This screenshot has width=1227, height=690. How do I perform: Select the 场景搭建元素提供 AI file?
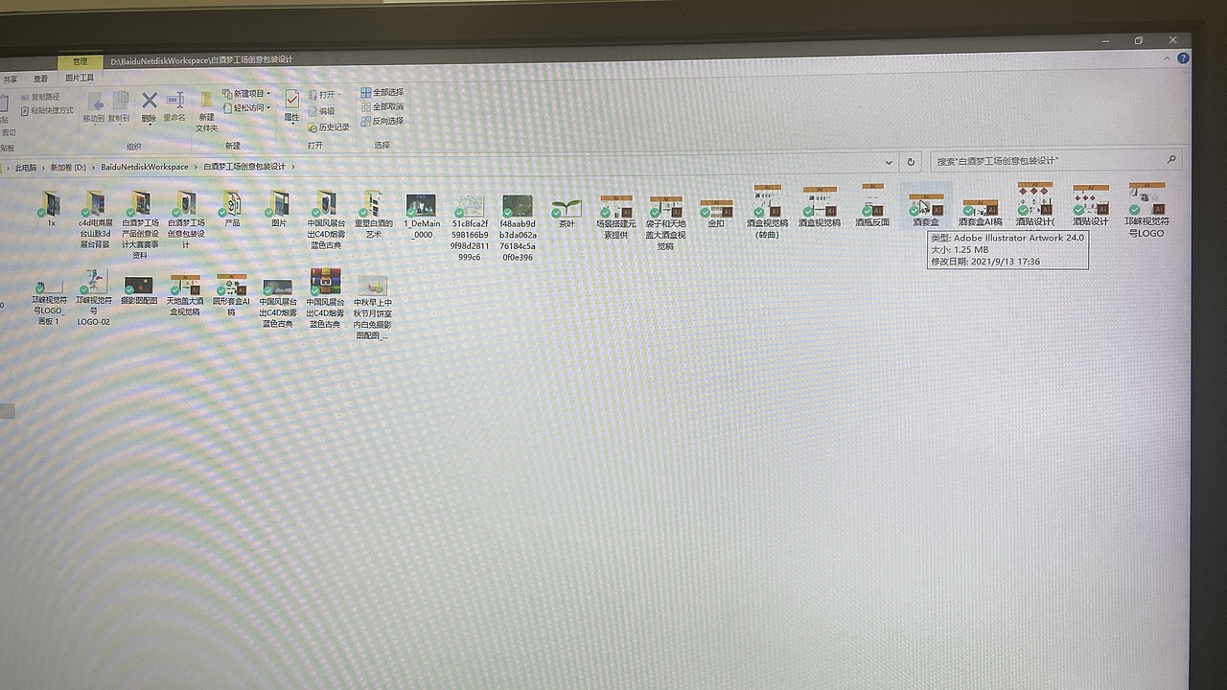615,217
